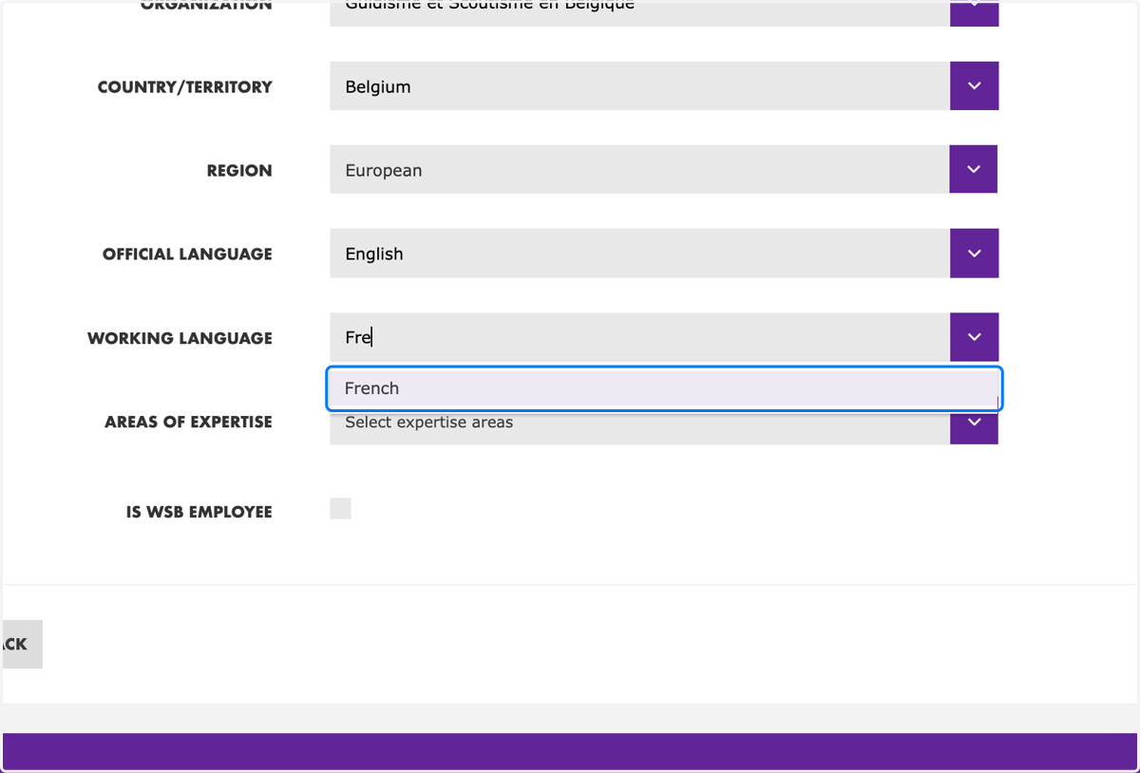Click the English official language field
The width and height of the screenshot is (1140, 773).
639,254
